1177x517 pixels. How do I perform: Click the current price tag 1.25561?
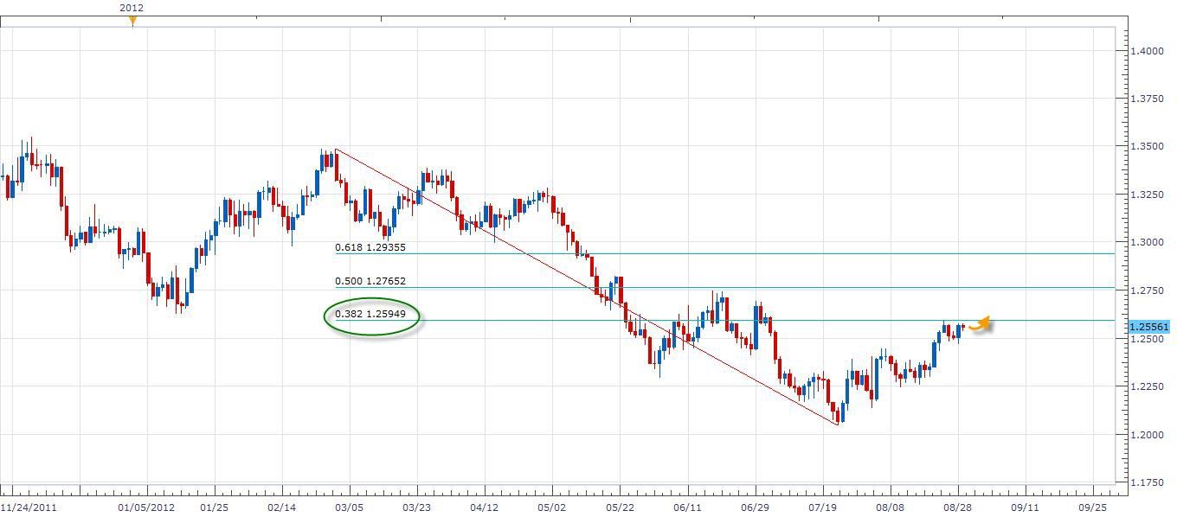pyautogui.click(x=1149, y=327)
